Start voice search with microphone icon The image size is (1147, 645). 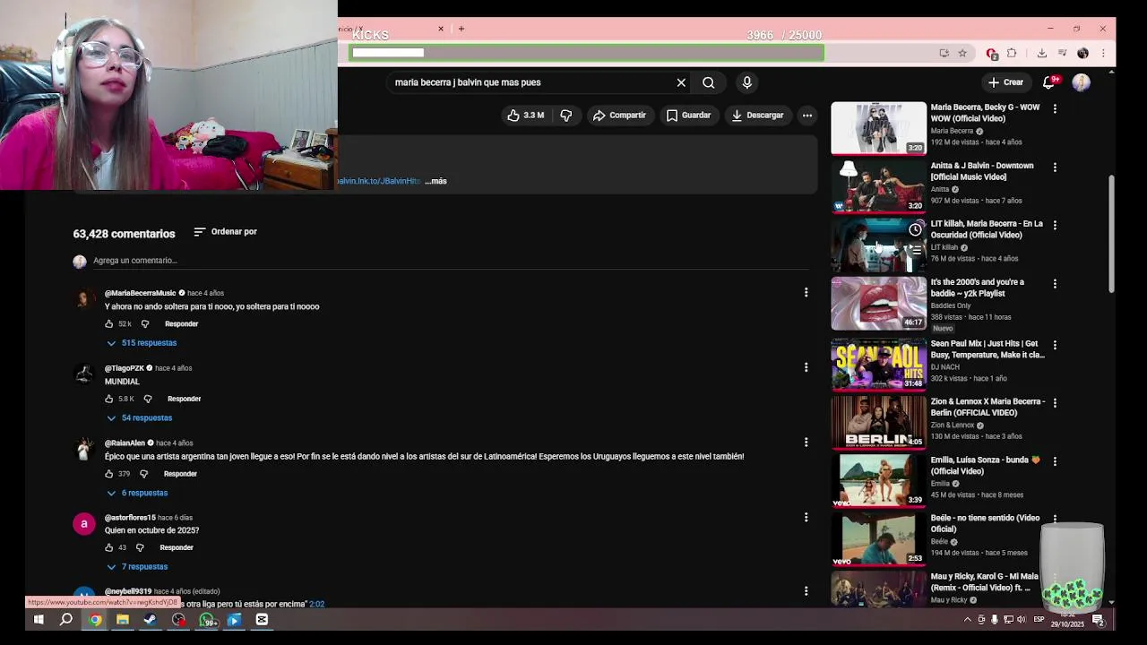coord(747,82)
